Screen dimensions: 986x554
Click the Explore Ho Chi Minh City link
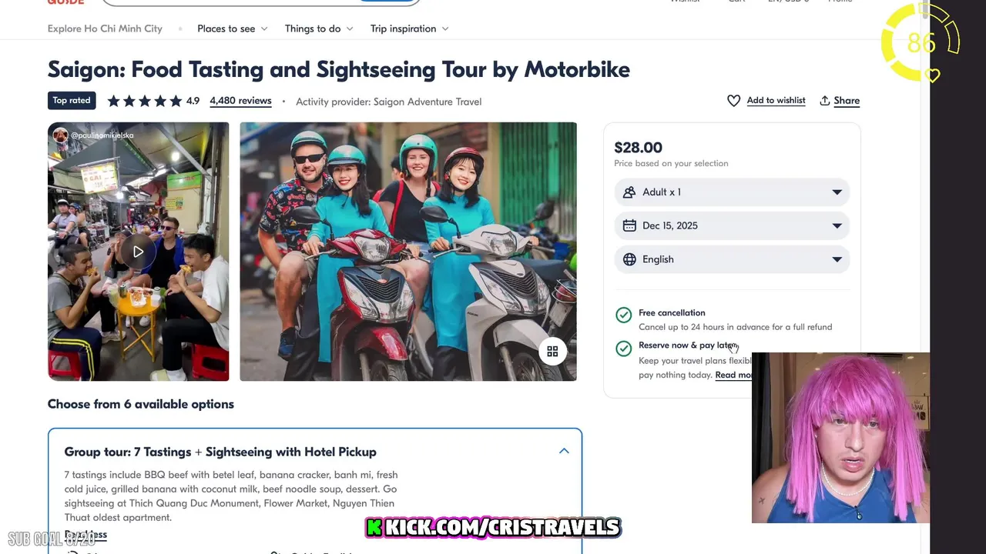tap(105, 28)
